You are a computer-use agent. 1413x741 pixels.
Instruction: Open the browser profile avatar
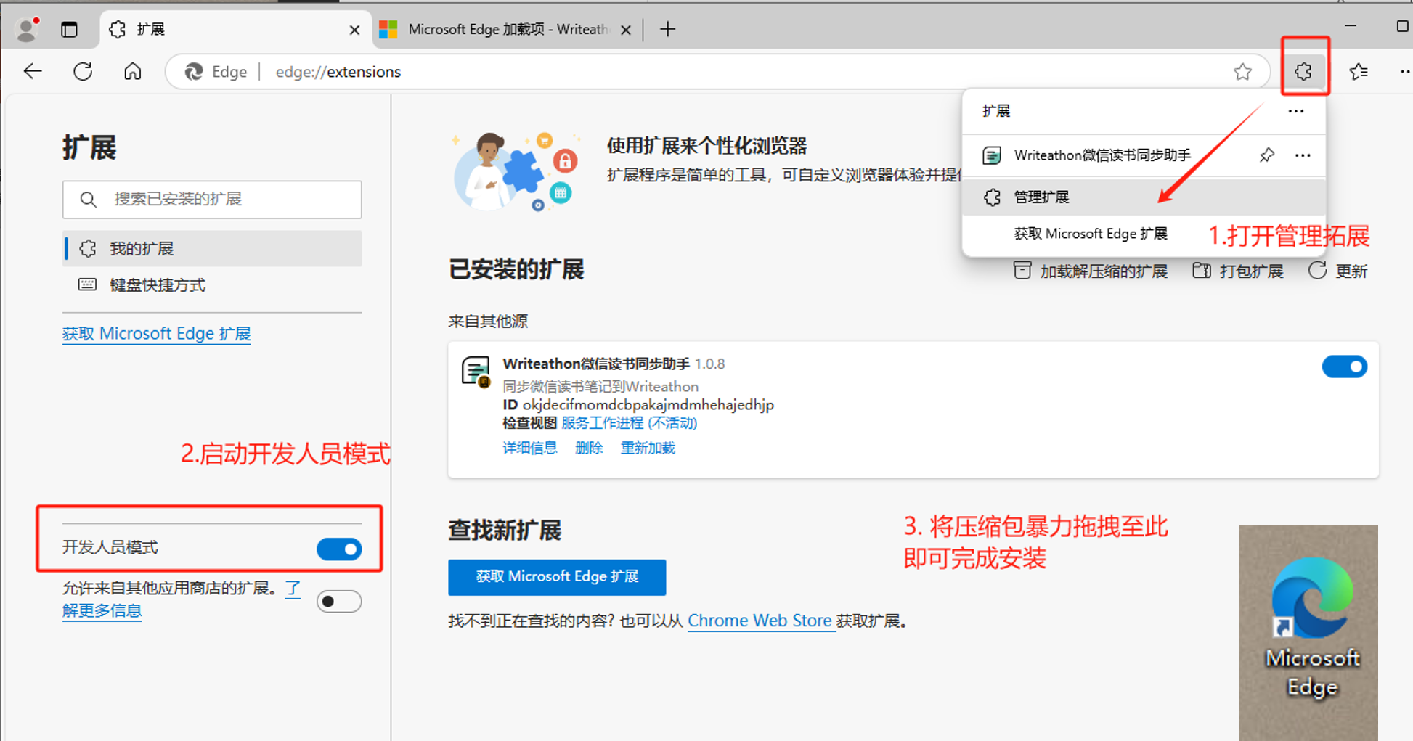[x=28, y=29]
